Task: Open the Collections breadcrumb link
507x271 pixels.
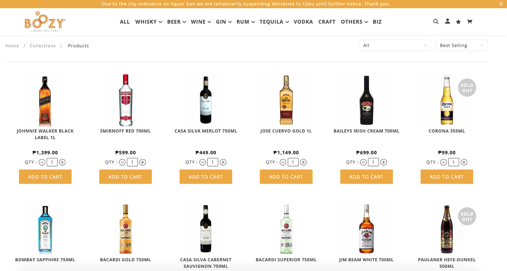Action: [x=43, y=46]
